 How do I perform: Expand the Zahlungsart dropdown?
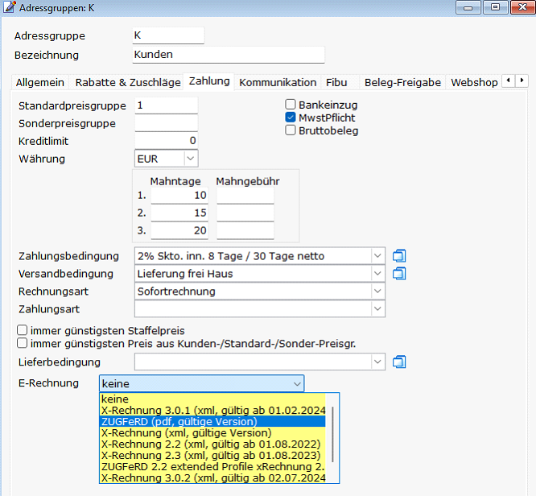pos(378,309)
